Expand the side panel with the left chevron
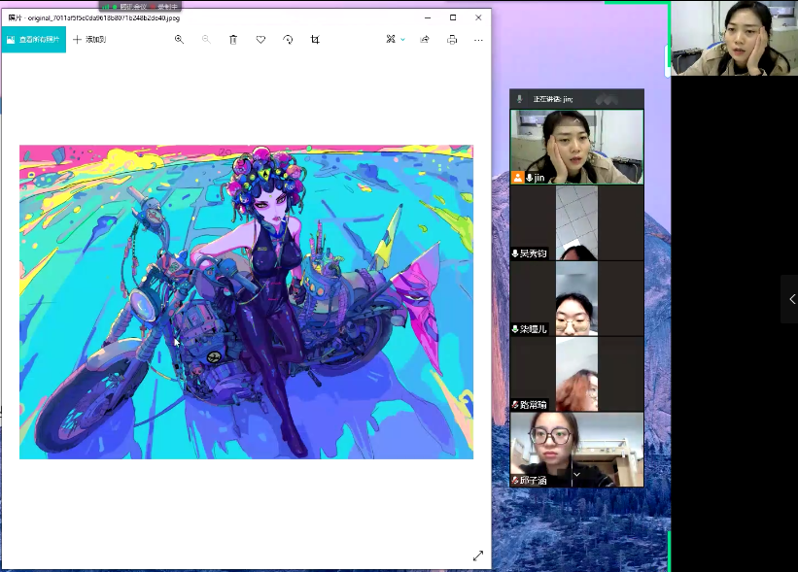The height and width of the screenshot is (572, 798). (x=792, y=299)
